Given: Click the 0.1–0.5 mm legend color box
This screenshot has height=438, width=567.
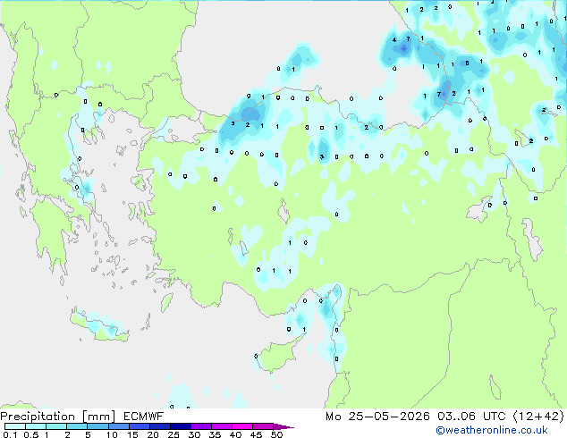Looking at the screenshot, I should [15, 426].
